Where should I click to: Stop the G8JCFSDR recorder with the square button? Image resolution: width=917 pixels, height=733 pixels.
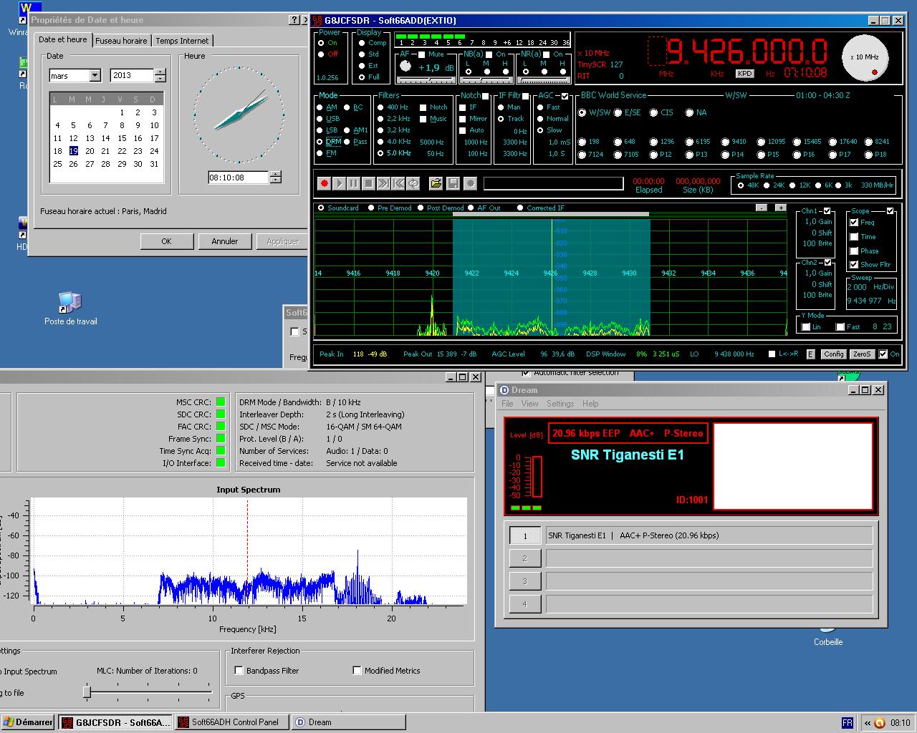[368, 184]
